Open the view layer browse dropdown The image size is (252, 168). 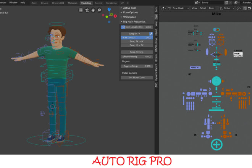coord(236,3)
